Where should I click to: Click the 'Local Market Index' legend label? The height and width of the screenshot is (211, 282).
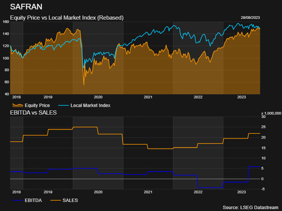(91, 105)
